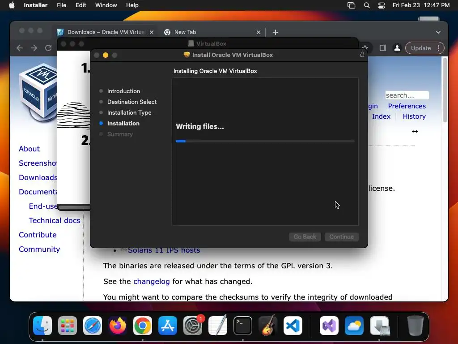The height and width of the screenshot is (344, 458).
Task: Open Chrome three-dot menu
Action: tap(438, 48)
